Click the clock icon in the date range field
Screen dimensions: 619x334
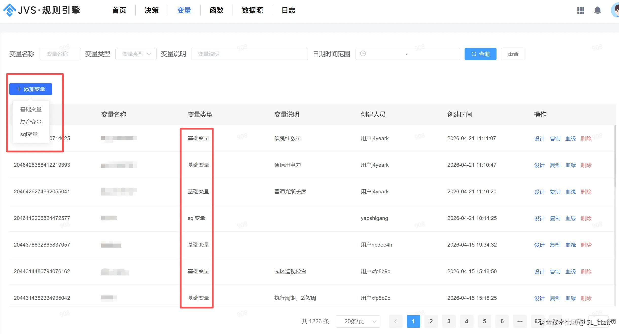click(x=363, y=53)
